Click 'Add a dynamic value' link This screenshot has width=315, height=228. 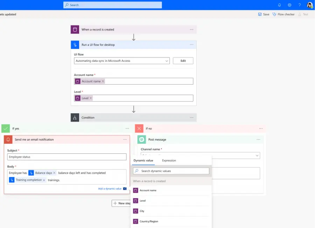point(110,189)
